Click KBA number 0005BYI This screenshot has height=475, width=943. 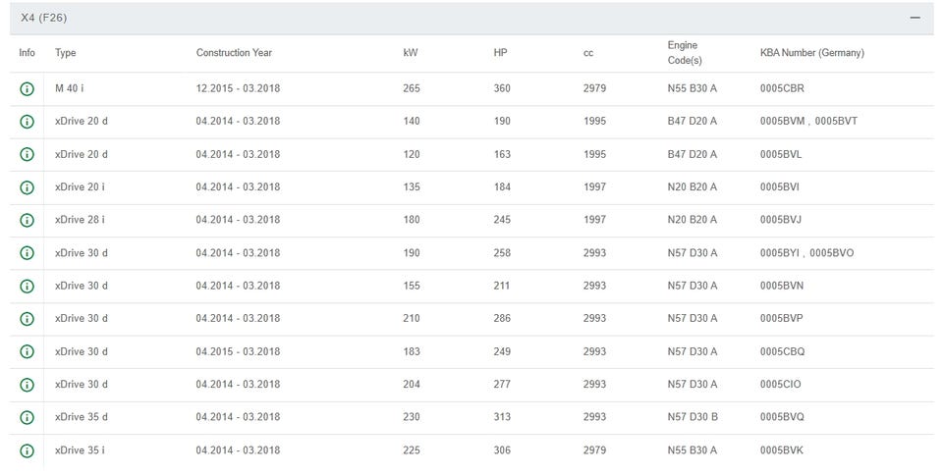tap(779, 253)
